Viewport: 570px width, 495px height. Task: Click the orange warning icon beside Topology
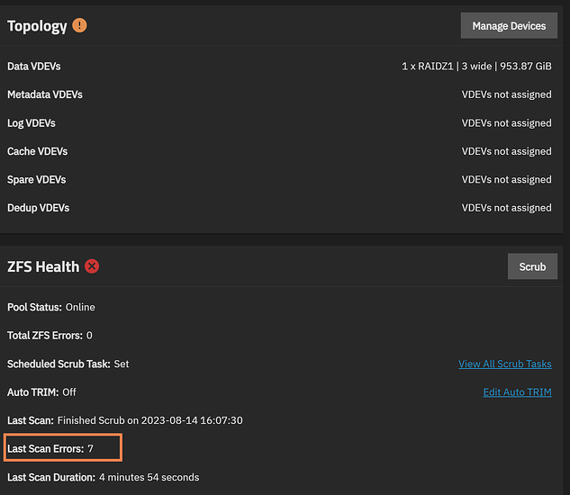pos(80,25)
